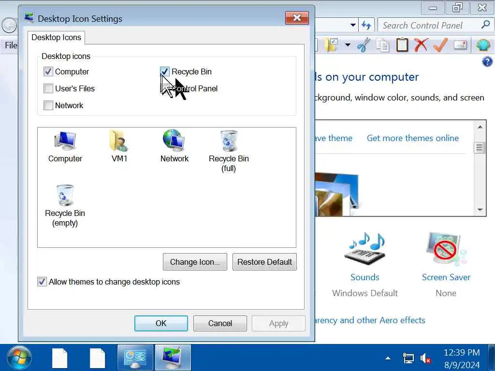Viewport: 495px width, 371px height.
Task: Check the User's Files checkbox
Action: point(48,88)
